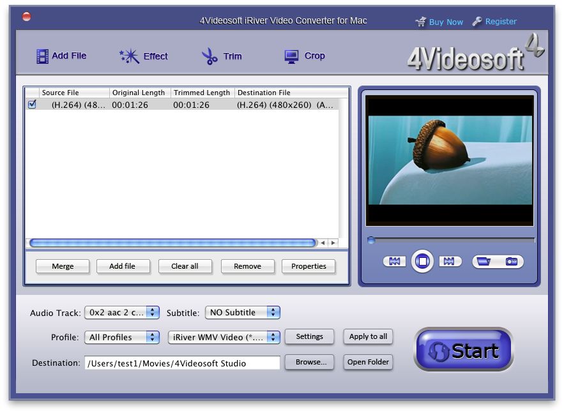Viewport: 564px width, 413px height.
Task: Take a snapshot with the camera icon
Action: [x=512, y=261]
